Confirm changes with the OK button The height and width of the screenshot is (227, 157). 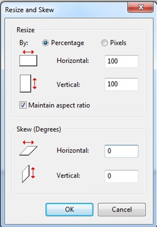tap(69, 209)
